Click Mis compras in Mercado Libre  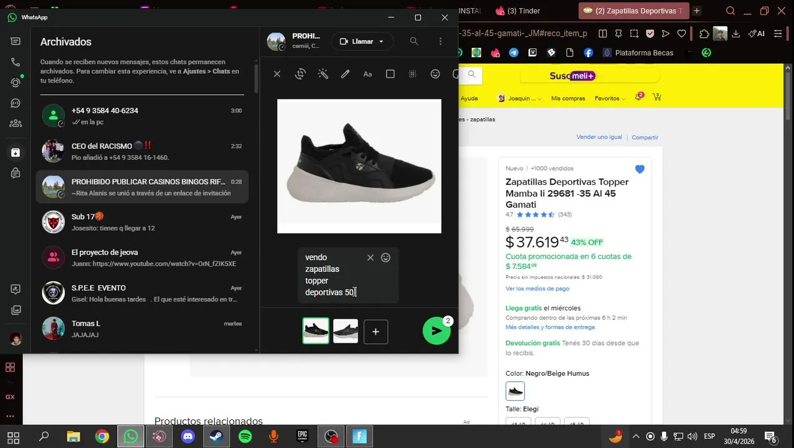tap(568, 98)
